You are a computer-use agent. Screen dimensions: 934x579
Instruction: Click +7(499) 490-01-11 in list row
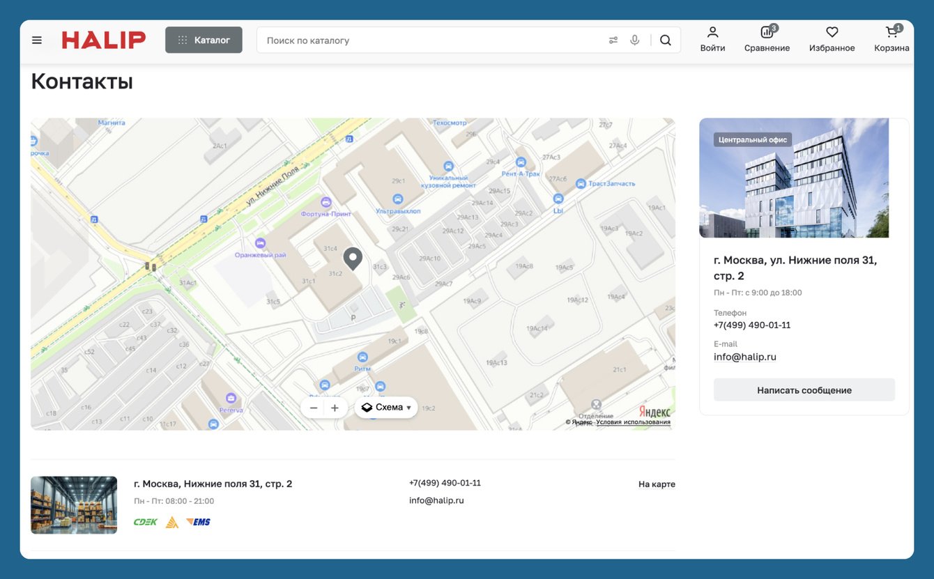pyautogui.click(x=445, y=483)
